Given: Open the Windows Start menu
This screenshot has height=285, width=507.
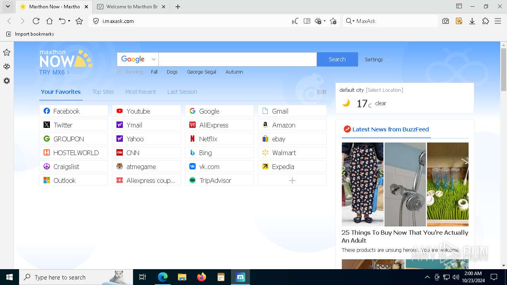Looking at the screenshot, I should click(9, 277).
